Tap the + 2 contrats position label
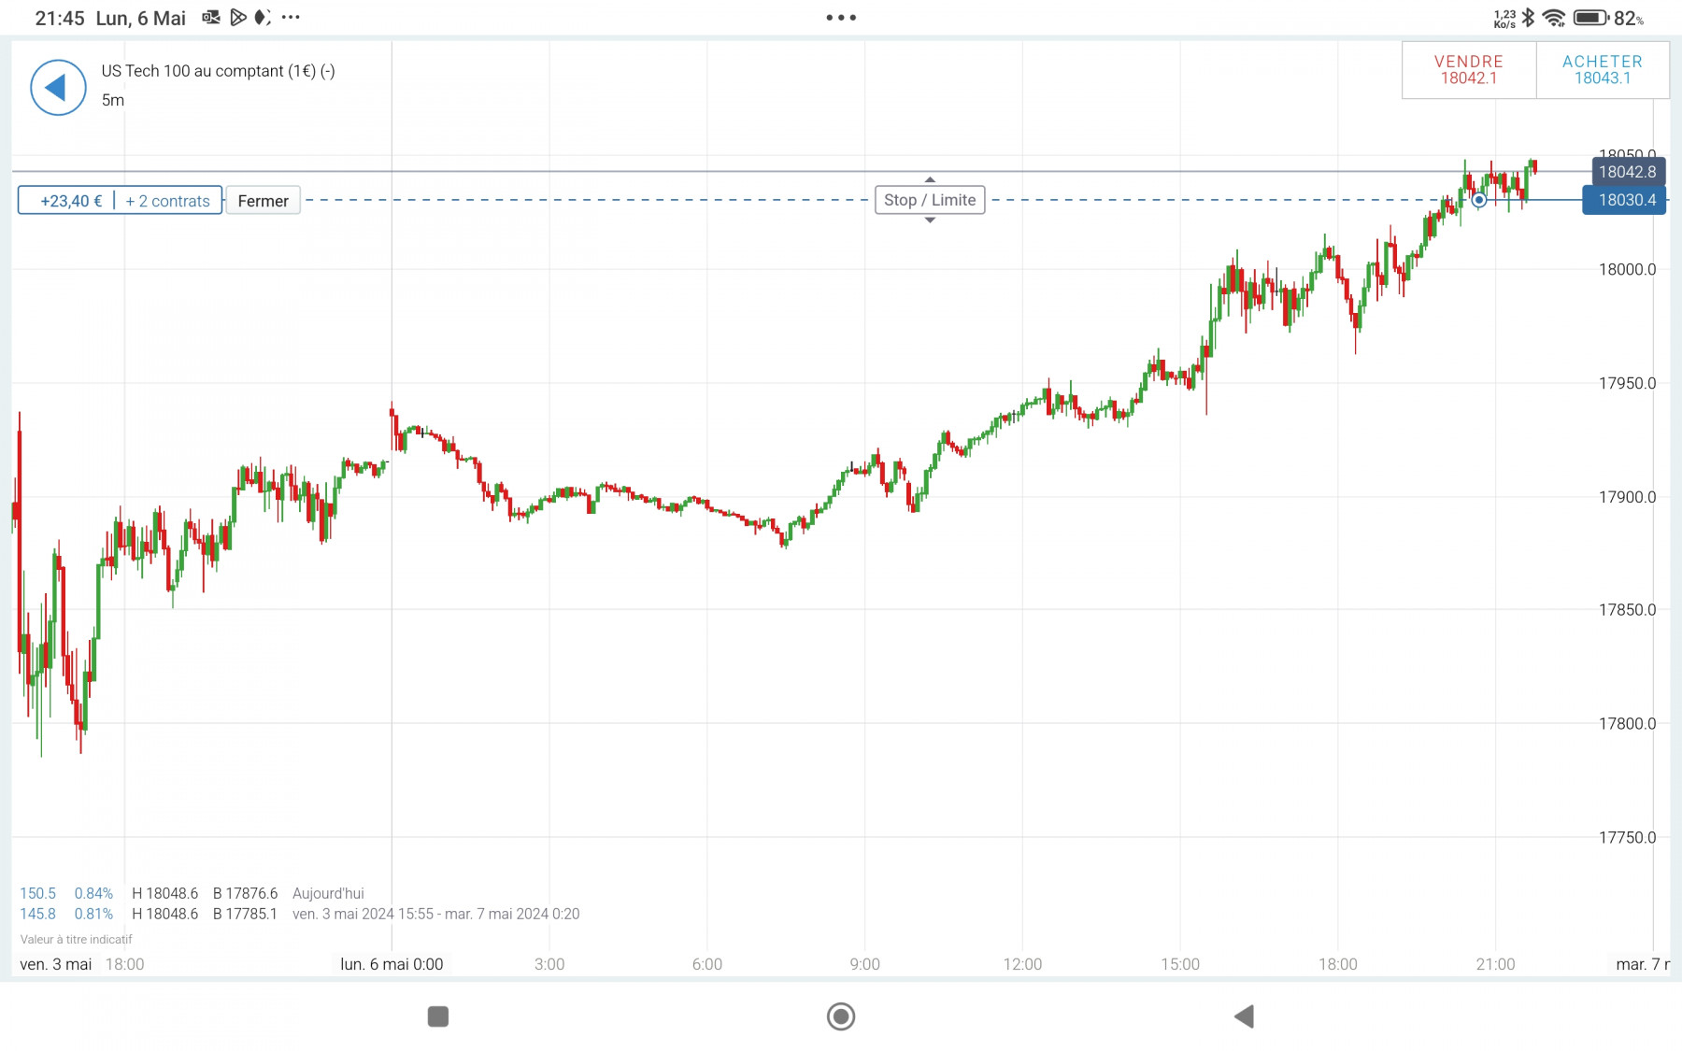This screenshot has height=1051, width=1682. [x=168, y=201]
